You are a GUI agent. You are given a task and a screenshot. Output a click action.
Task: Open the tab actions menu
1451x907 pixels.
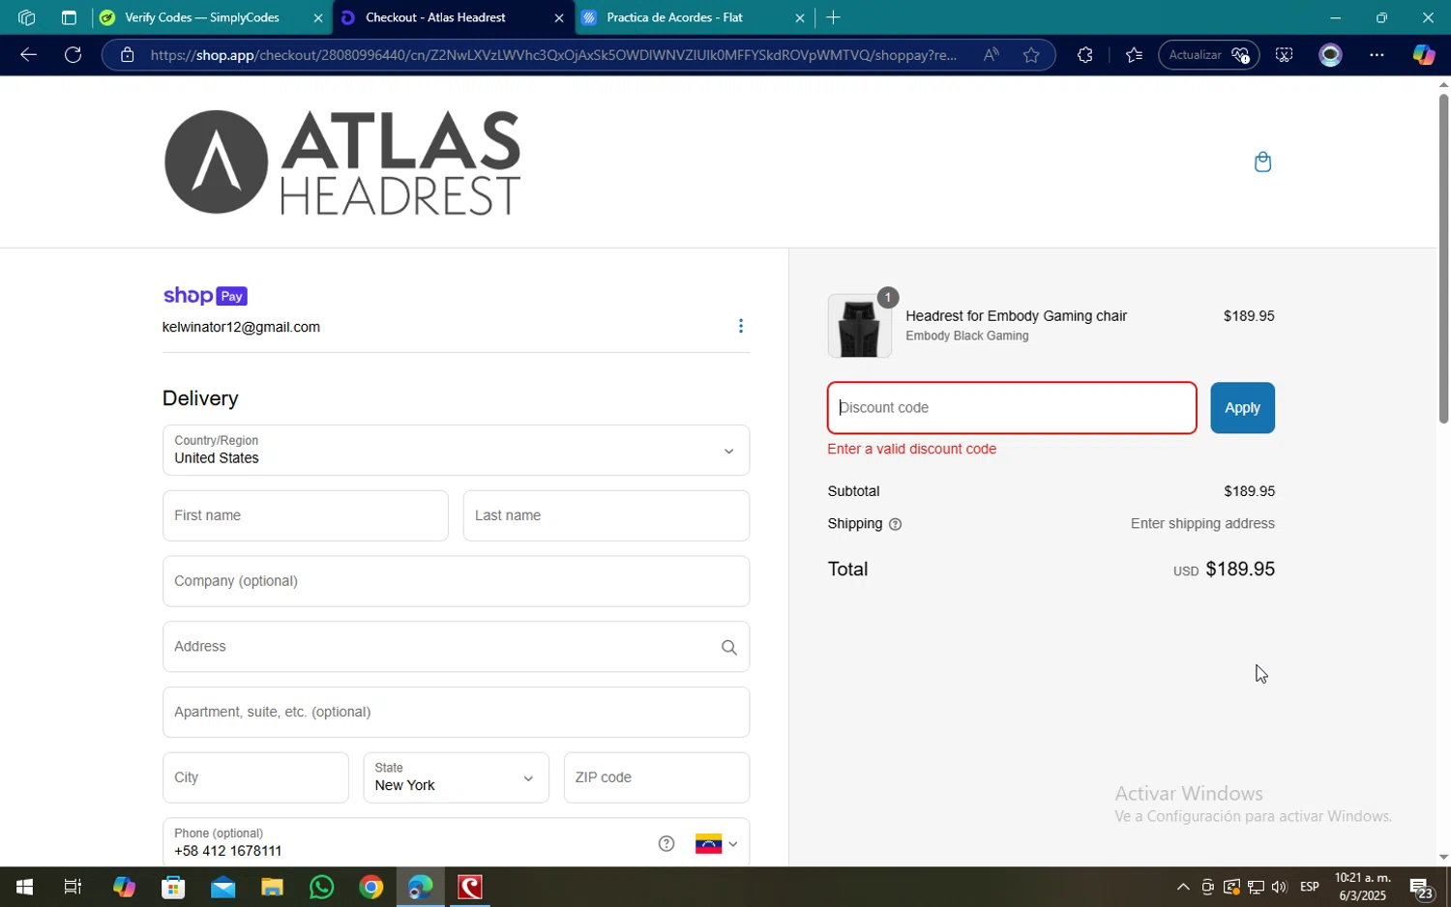(69, 17)
